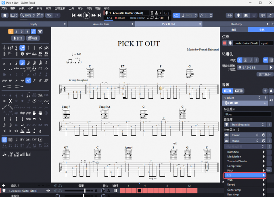Click the red track color swatch

(224, 43)
